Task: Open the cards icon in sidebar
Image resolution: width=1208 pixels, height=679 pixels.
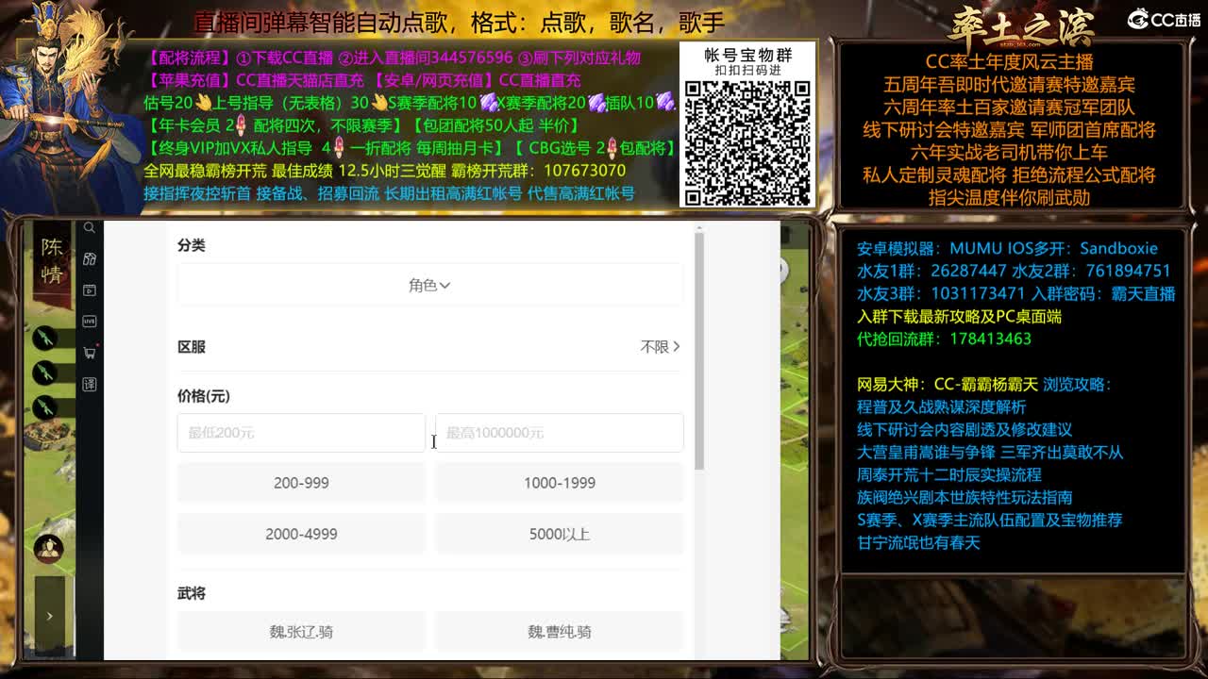Action: coord(90,258)
